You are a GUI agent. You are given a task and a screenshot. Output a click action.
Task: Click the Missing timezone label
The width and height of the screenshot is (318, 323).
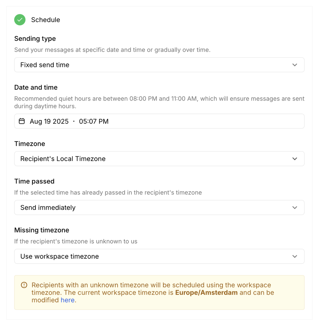(42, 230)
